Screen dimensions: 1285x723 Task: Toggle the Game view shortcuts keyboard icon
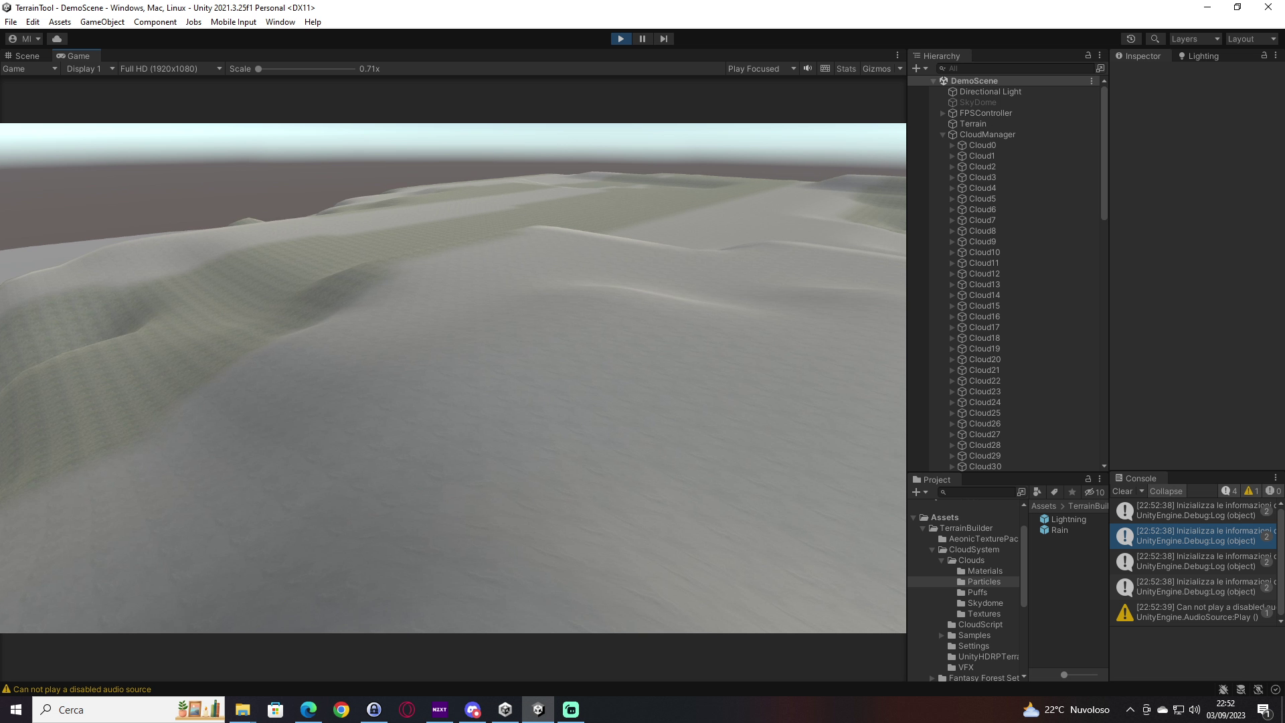(825, 68)
